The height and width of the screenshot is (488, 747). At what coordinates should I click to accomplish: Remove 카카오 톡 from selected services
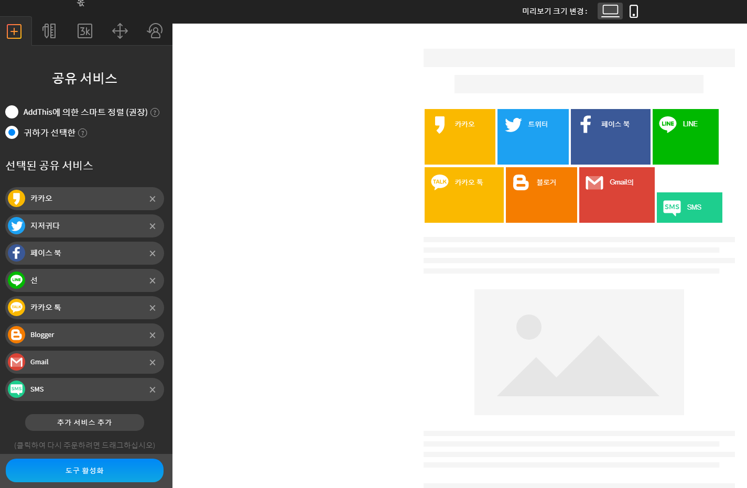[x=153, y=308]
